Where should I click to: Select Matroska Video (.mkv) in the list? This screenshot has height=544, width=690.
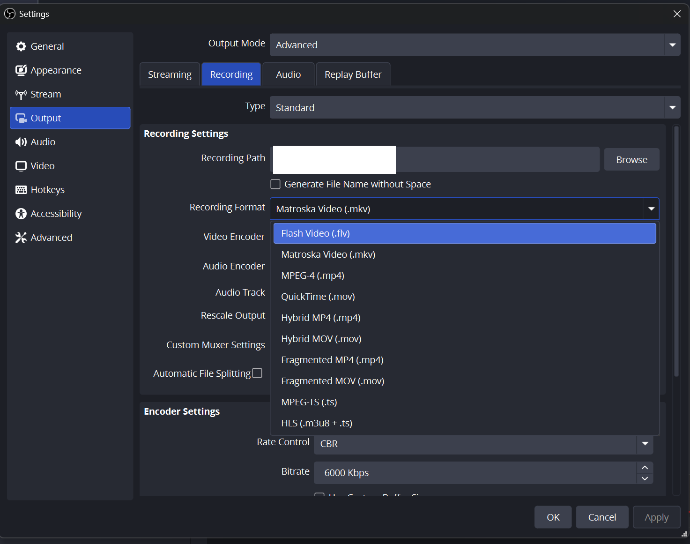tap(465, 254)
